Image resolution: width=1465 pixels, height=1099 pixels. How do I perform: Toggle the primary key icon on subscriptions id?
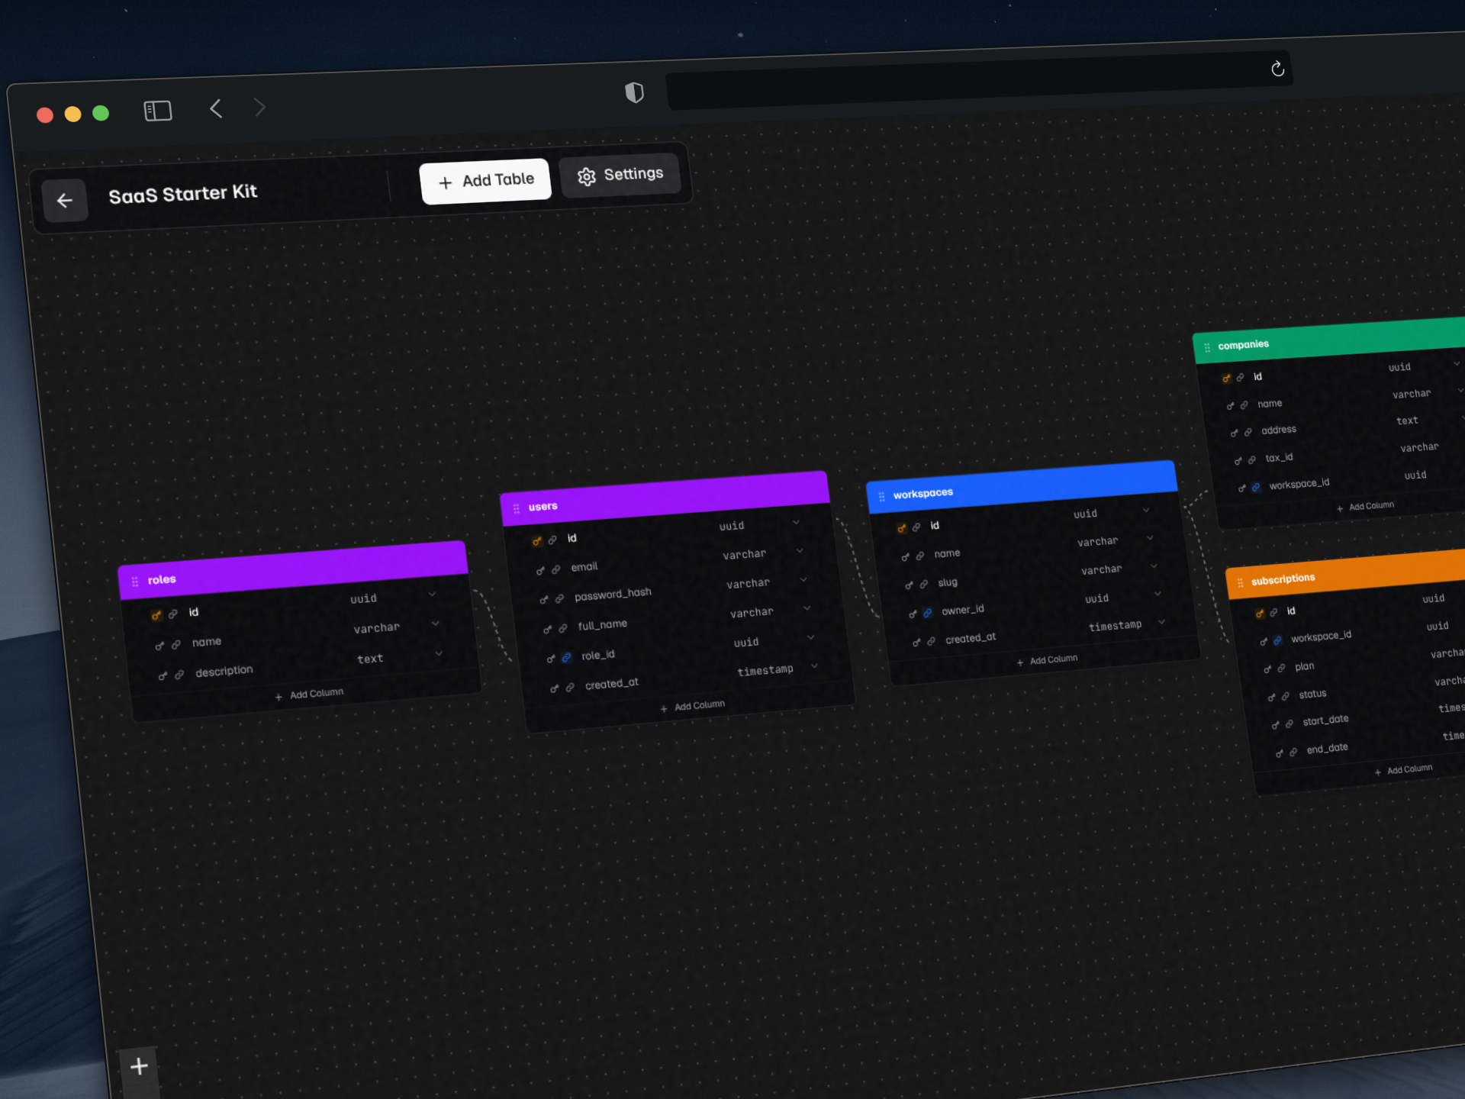coord(1259,614)
